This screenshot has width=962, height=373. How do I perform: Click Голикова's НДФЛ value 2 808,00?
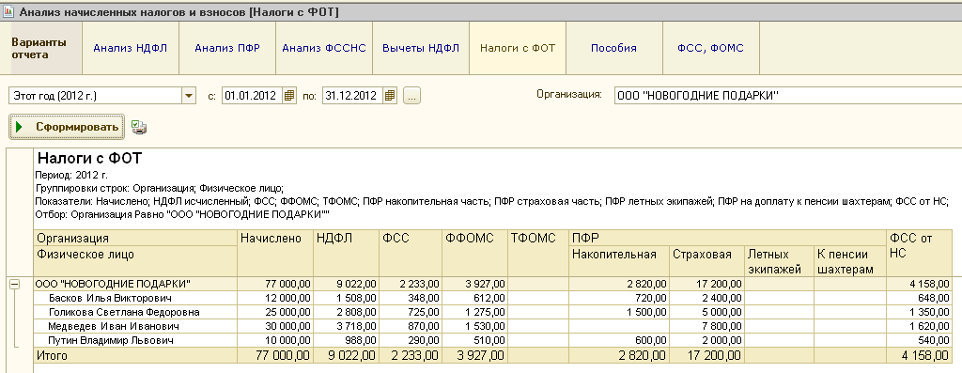tap(356, 312)
